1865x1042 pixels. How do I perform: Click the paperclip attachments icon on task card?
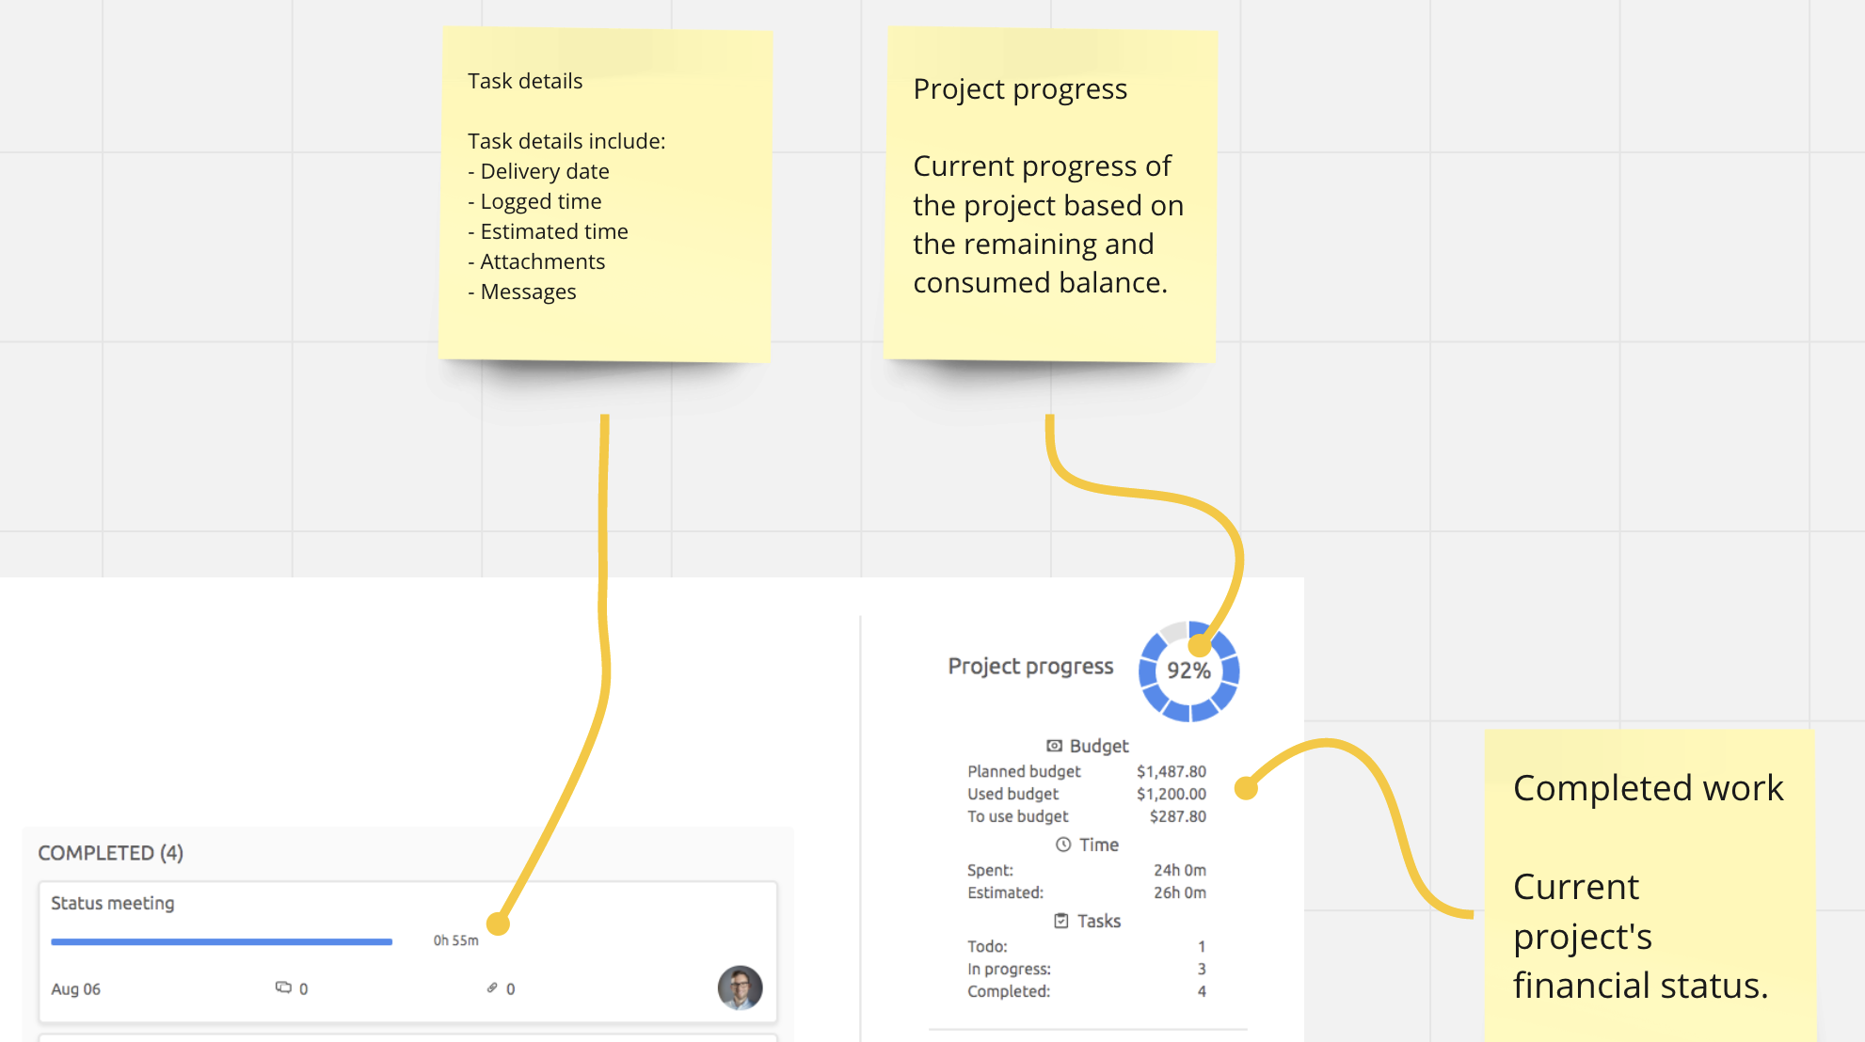click(492, 987)
